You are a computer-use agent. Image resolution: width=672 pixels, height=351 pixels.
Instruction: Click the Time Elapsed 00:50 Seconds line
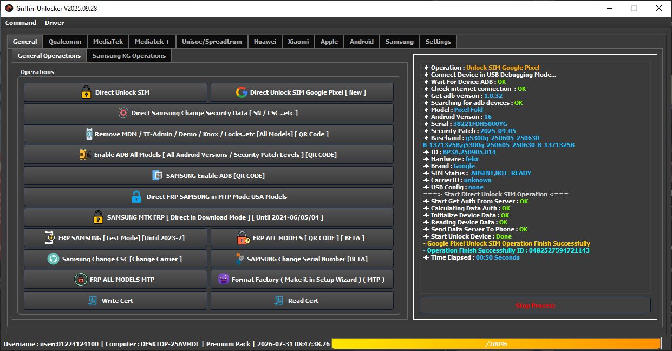[471, 257]
